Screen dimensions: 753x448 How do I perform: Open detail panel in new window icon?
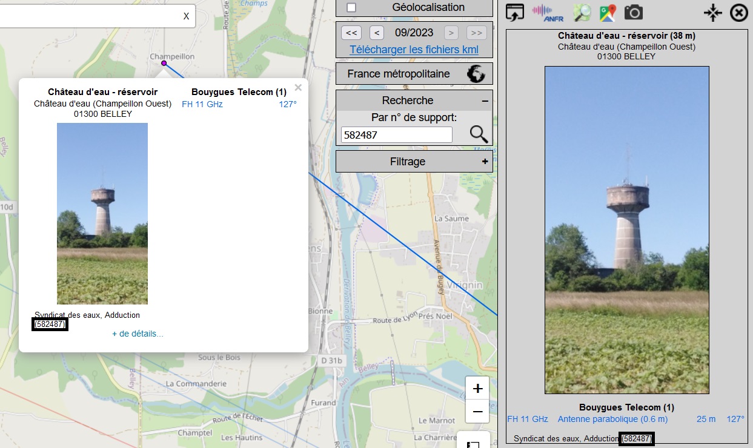click(515, 13)
